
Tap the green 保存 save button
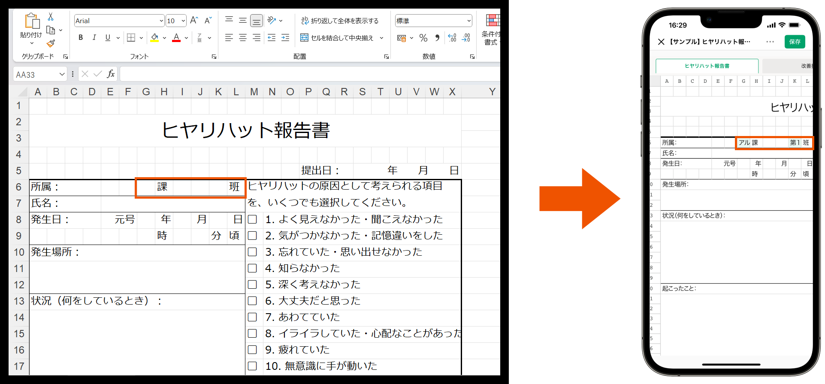(795, 42)
